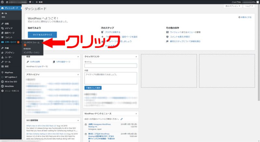Screen dimensions: 260x142
Task: Collapse the 概要 panel with its arrow
Action: click(78, 57)
